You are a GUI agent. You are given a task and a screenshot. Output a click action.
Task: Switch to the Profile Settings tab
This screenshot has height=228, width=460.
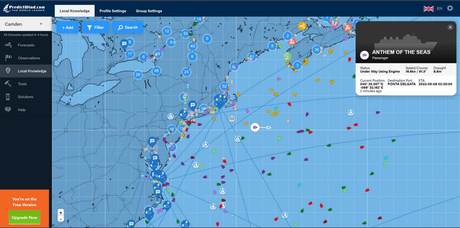coord(113,11)
